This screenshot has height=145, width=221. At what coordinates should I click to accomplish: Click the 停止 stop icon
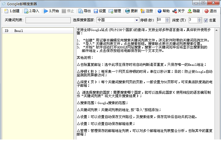click(x=64, y=11)
